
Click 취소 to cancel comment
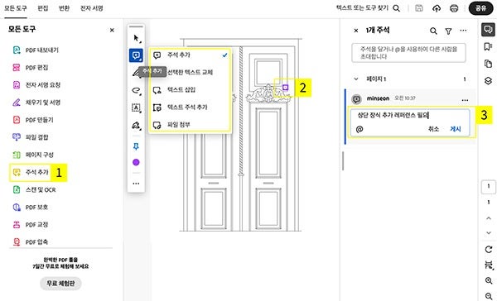point(433,129)
